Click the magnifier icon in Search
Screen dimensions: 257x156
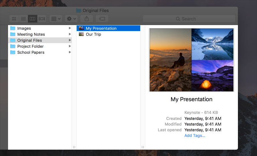(178, 19)
